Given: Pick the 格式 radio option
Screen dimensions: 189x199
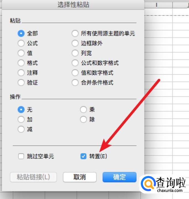Looking at the screenshot, I should pos(21,63).
